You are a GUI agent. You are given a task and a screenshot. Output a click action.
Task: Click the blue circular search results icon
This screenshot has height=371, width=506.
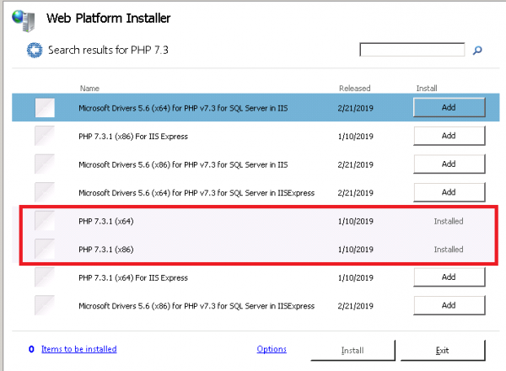(x=35, y=51)
